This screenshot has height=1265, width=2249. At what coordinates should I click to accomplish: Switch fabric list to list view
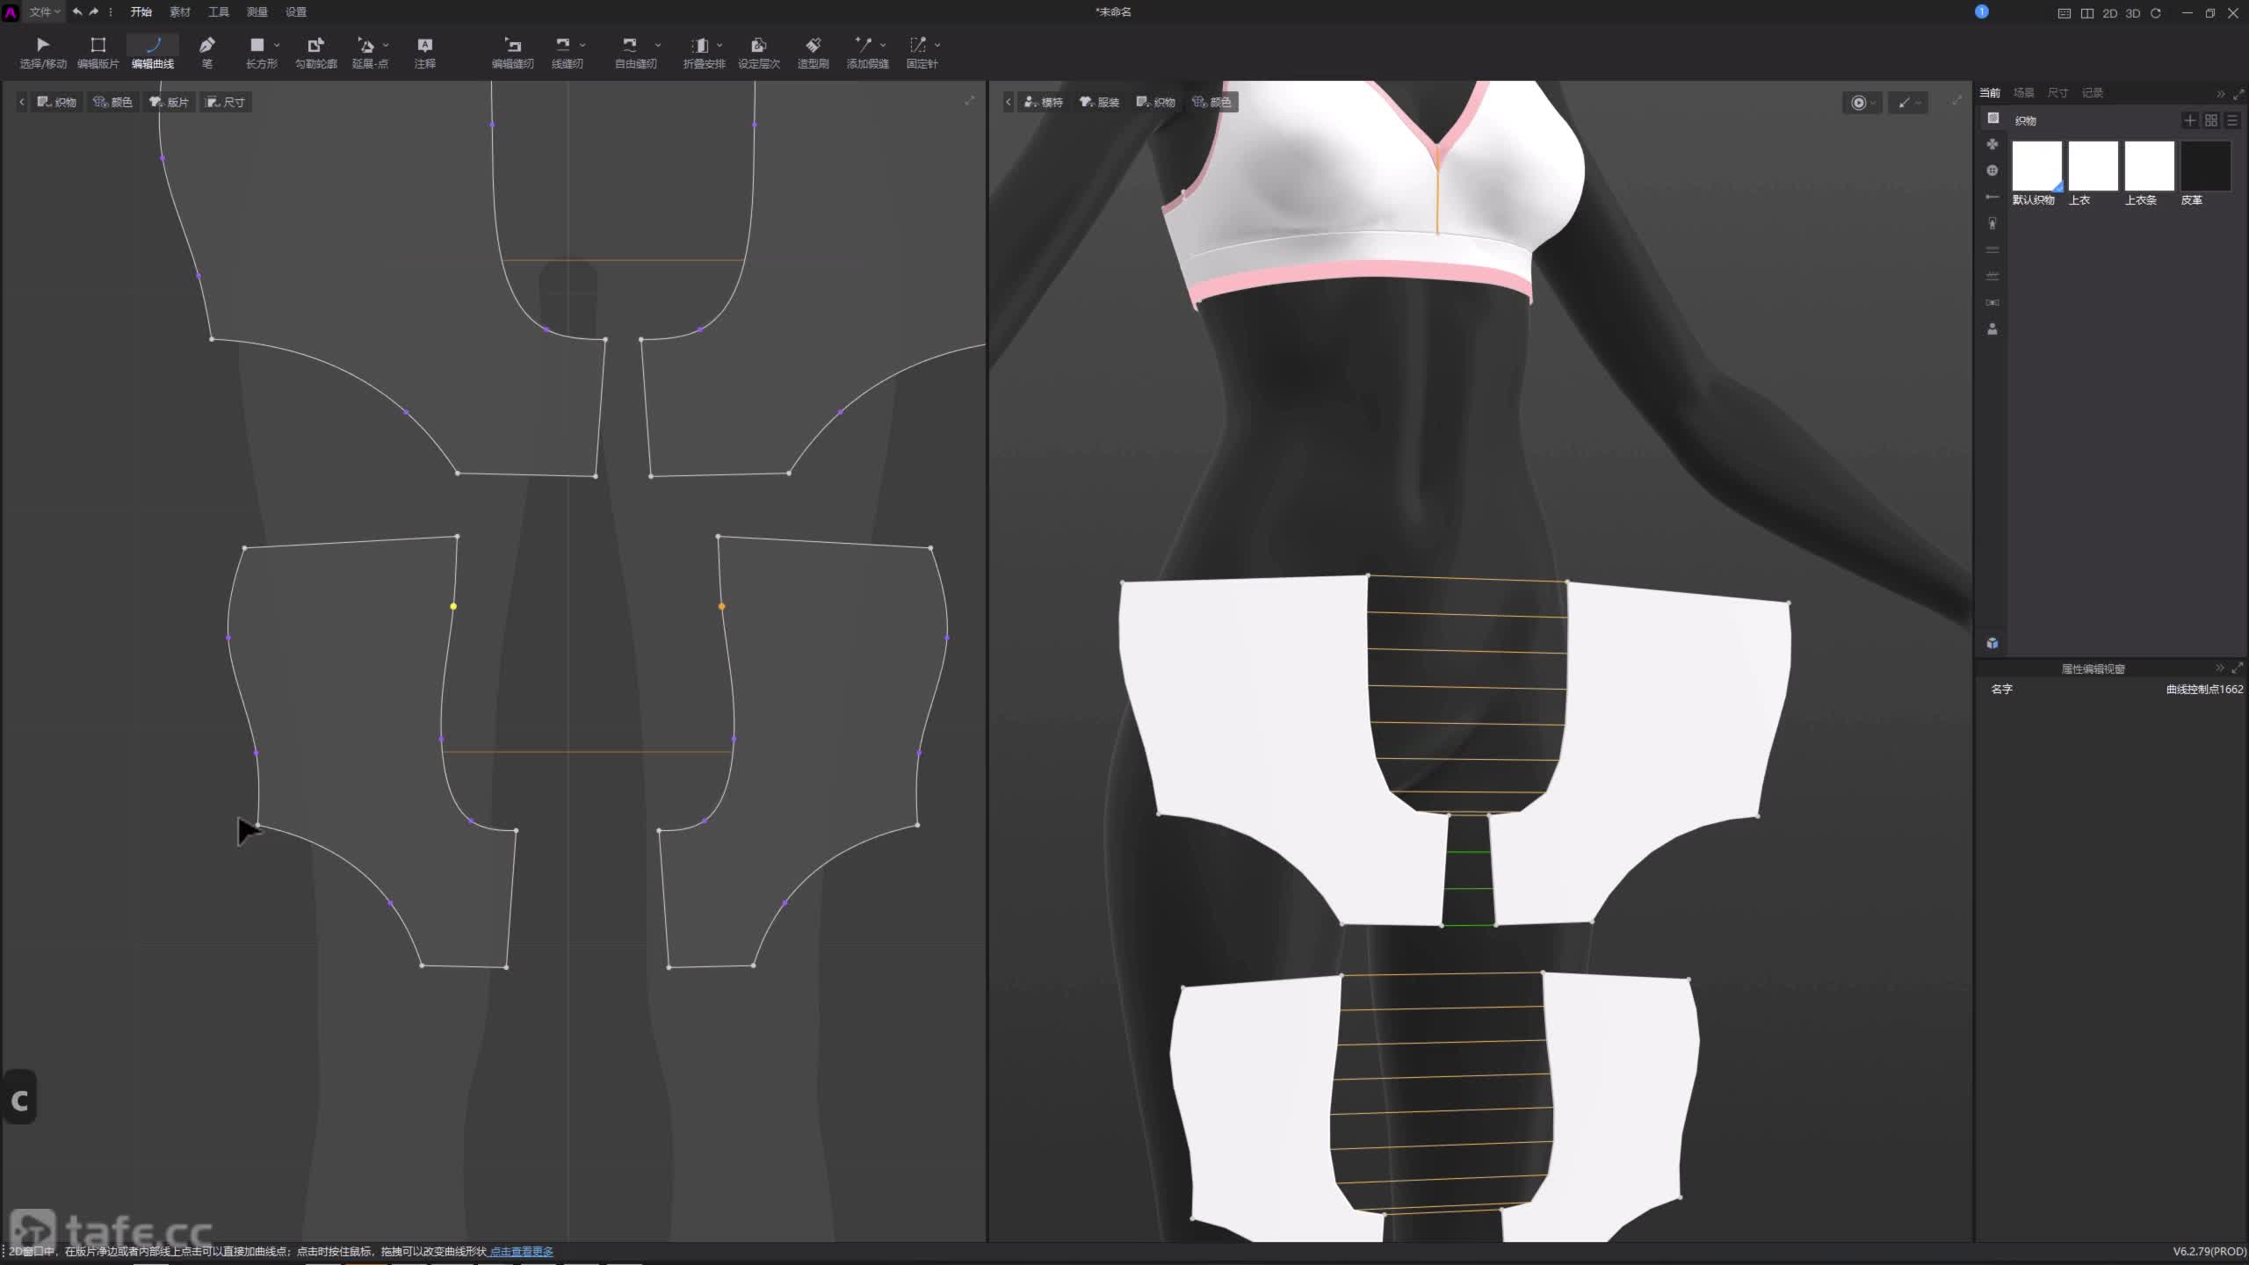(2232, 120)
